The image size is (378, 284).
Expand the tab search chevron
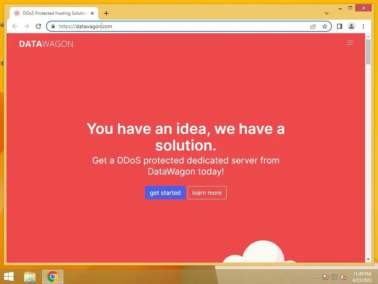pyautogui.click(x=327, y=13)
